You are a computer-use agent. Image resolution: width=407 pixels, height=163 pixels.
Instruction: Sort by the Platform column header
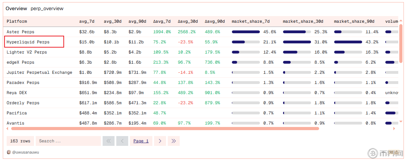[x=16, y=21]
